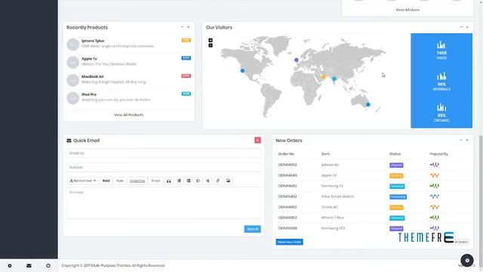Click the Iphone 7plus price badge
Viewport: 483px width, 272px height.
point(186,40)
